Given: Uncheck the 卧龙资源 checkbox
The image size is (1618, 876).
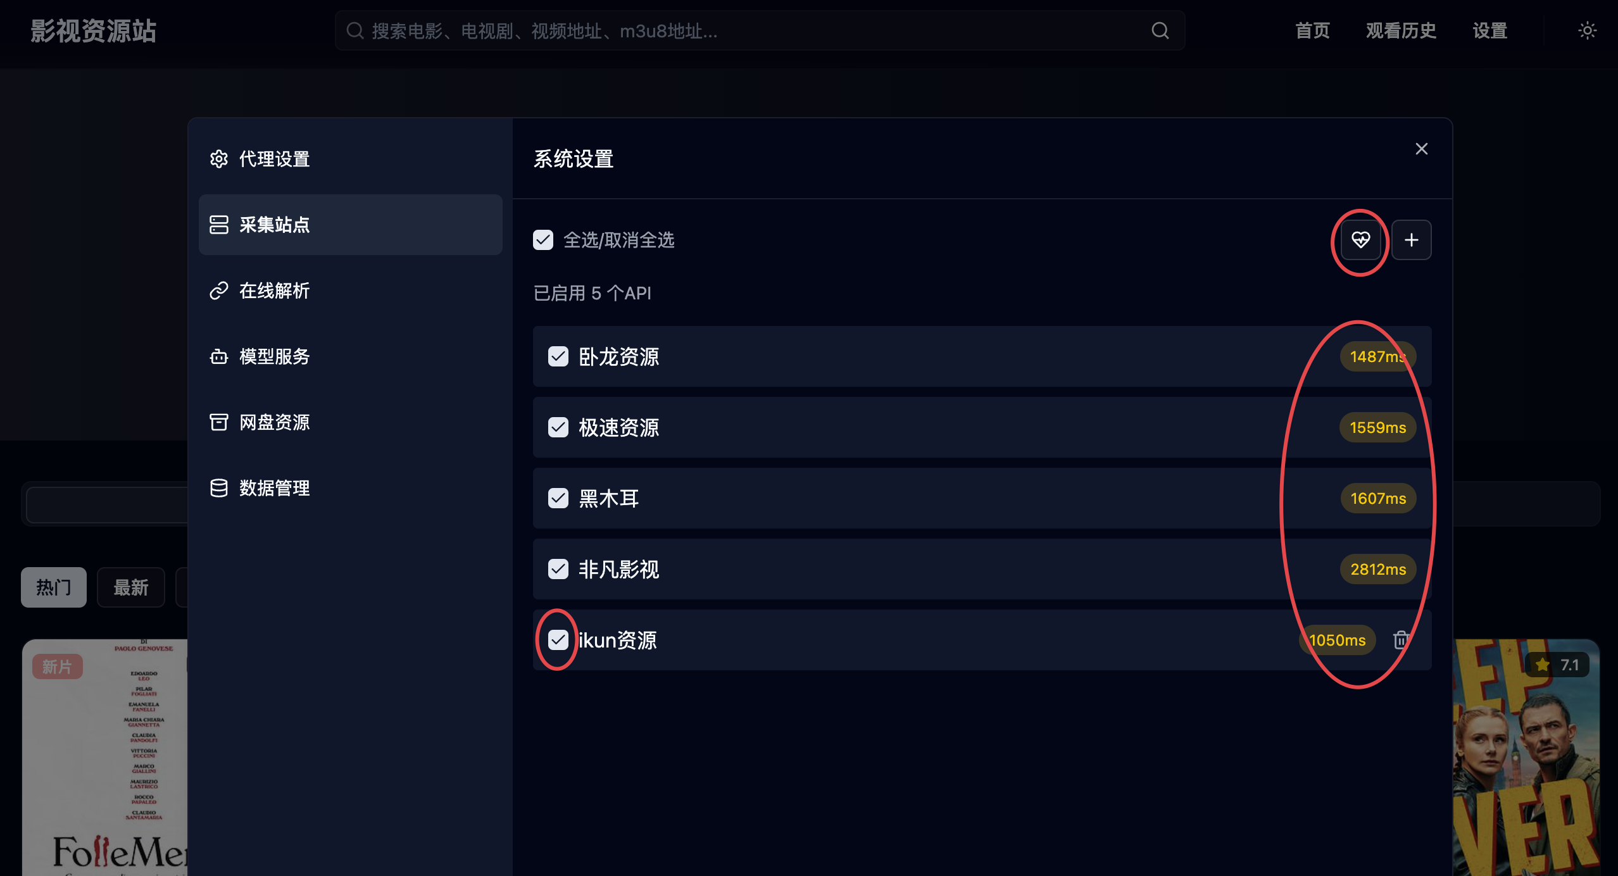Looking at the screenshot, I should coord(558,356).
